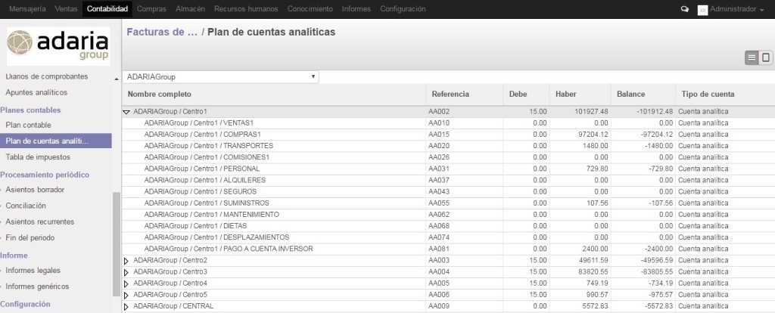The image size is (775, 313).
Task: Open Asientos recurrentes in sidebar
Action: (40, 222)
